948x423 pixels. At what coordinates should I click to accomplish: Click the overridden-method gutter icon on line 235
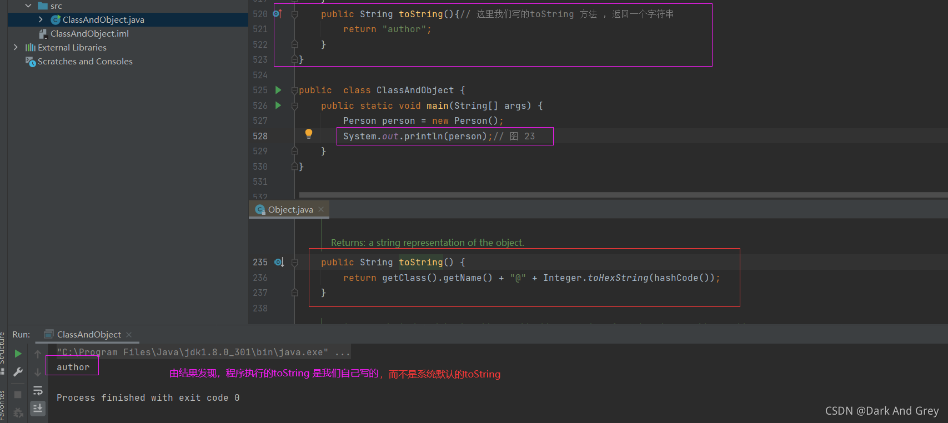click(279, 261)
